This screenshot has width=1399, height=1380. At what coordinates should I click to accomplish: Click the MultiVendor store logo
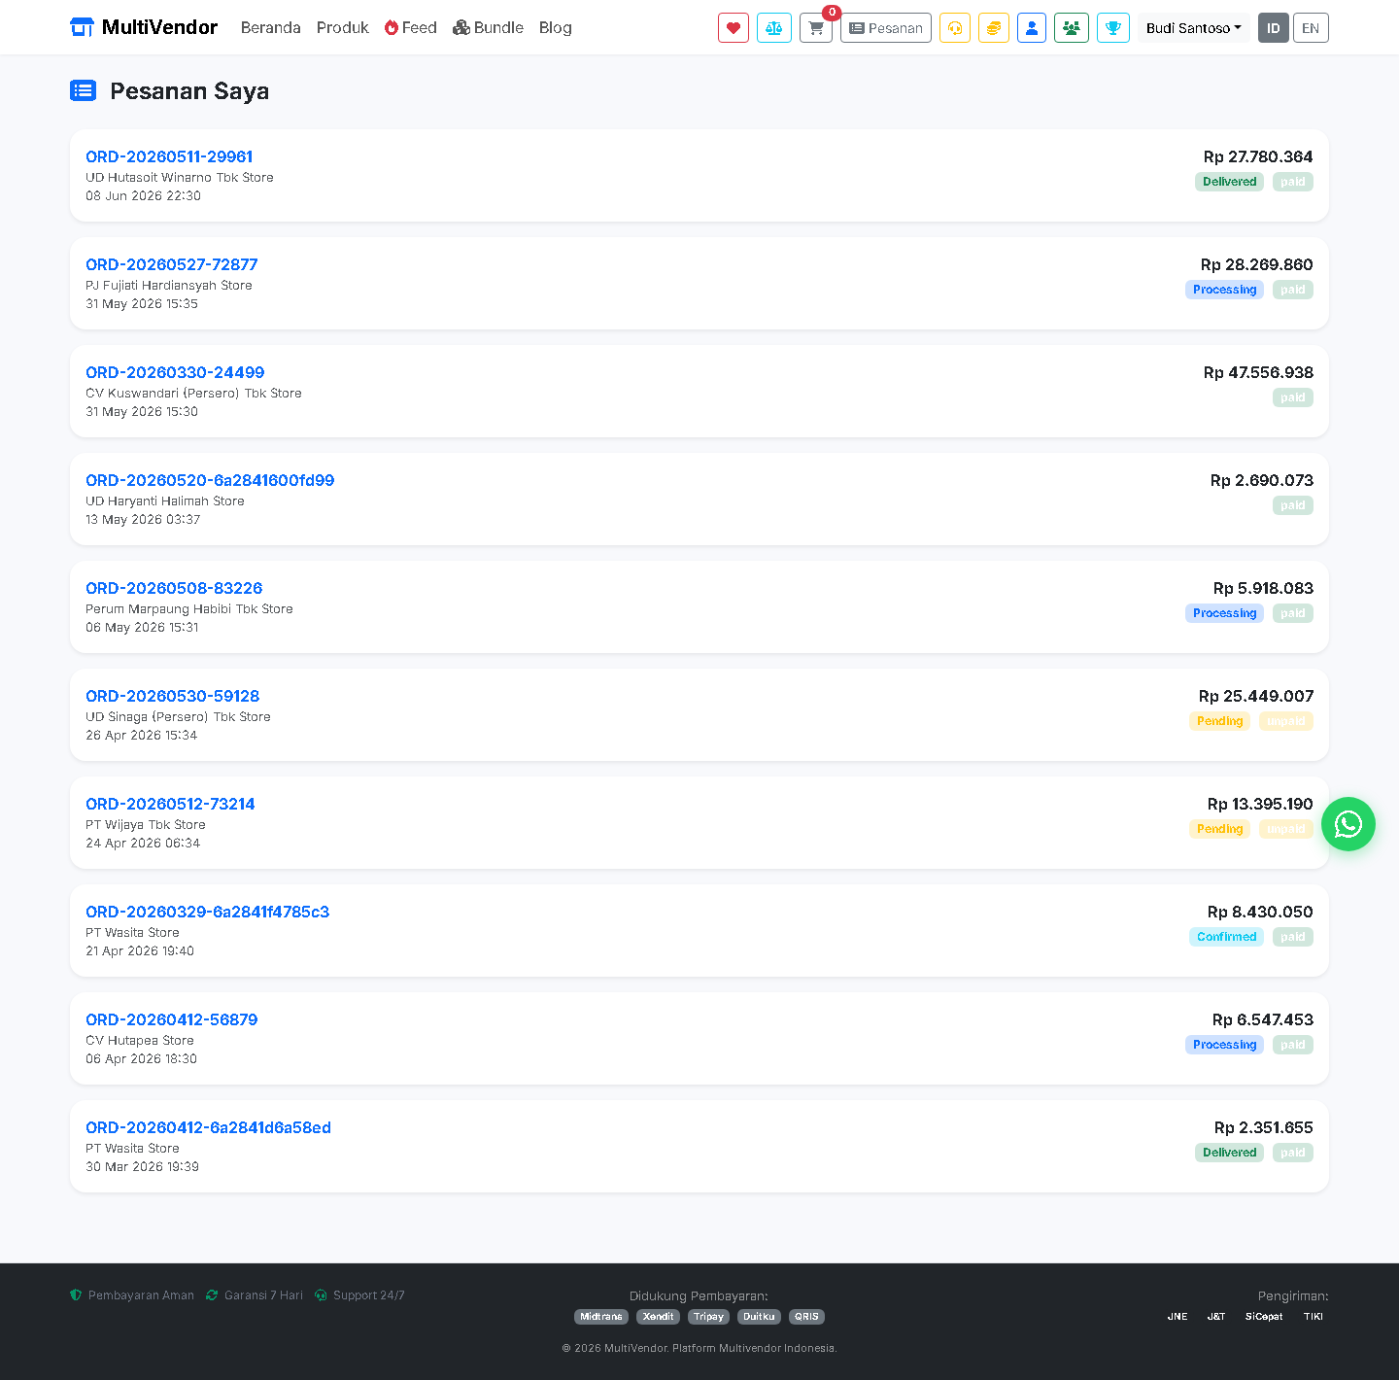coord(144,27)
